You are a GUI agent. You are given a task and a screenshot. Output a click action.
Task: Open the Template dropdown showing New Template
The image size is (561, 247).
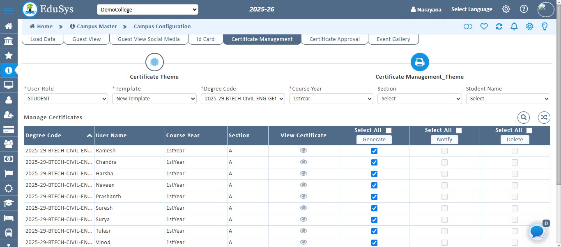tap(154, 99)
